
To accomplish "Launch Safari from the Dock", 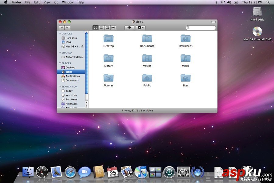I will 70,172.
